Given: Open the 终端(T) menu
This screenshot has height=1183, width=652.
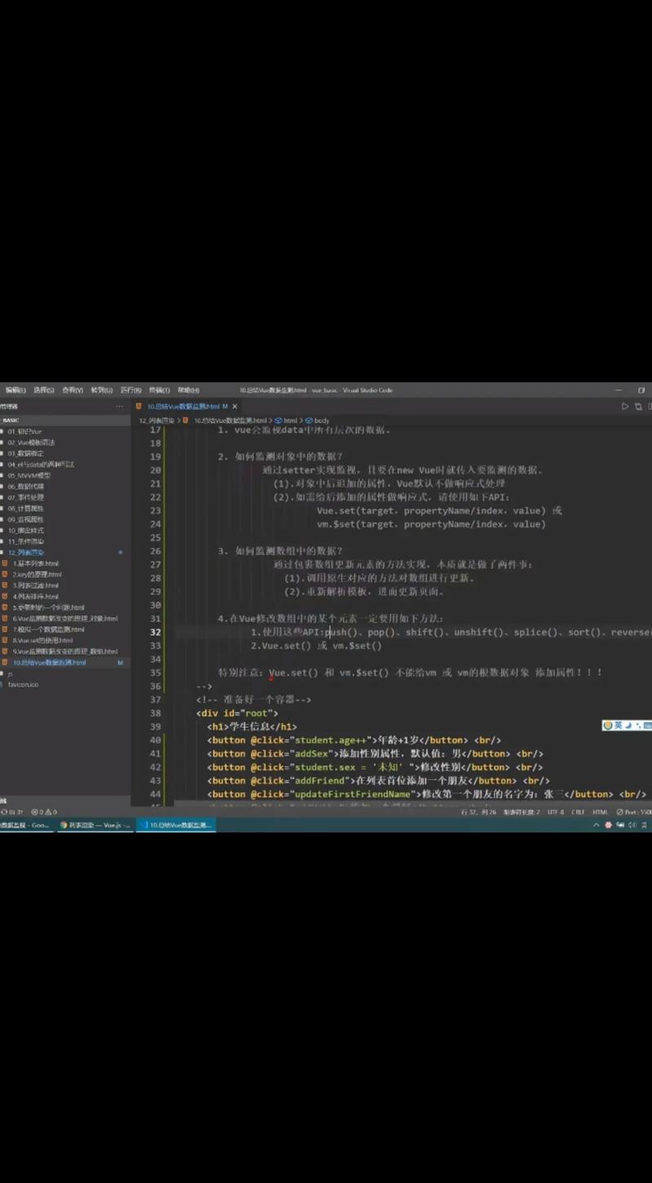Looking at the screenshot, I should click(159, 391).
